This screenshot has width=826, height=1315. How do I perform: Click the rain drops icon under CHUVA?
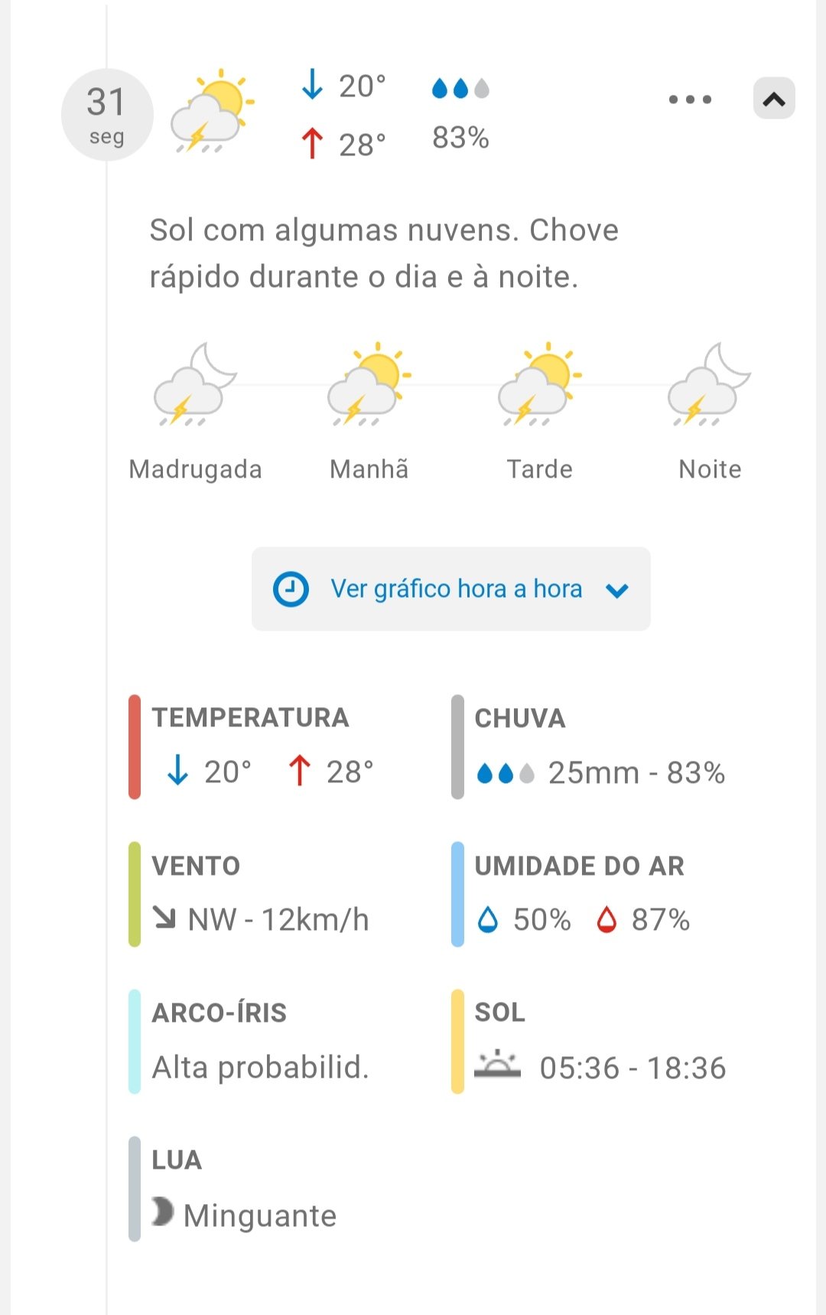pos(505,774)
